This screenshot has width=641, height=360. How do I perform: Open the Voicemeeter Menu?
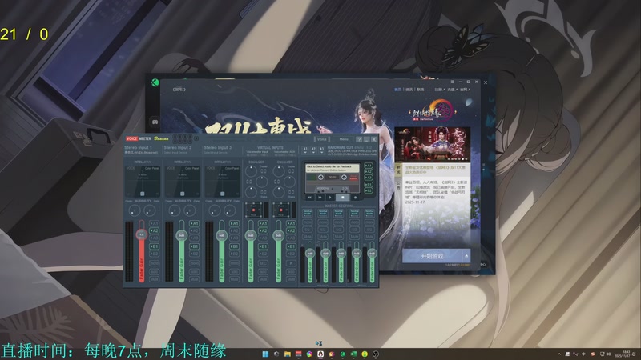344,139
